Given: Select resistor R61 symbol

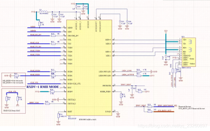Looking at the screenshot, I should pyautogui.click(x=173, y=71).
